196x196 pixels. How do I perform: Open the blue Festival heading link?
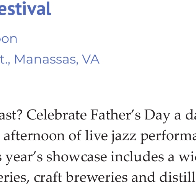pyautogui.click(x=25, y=8)
